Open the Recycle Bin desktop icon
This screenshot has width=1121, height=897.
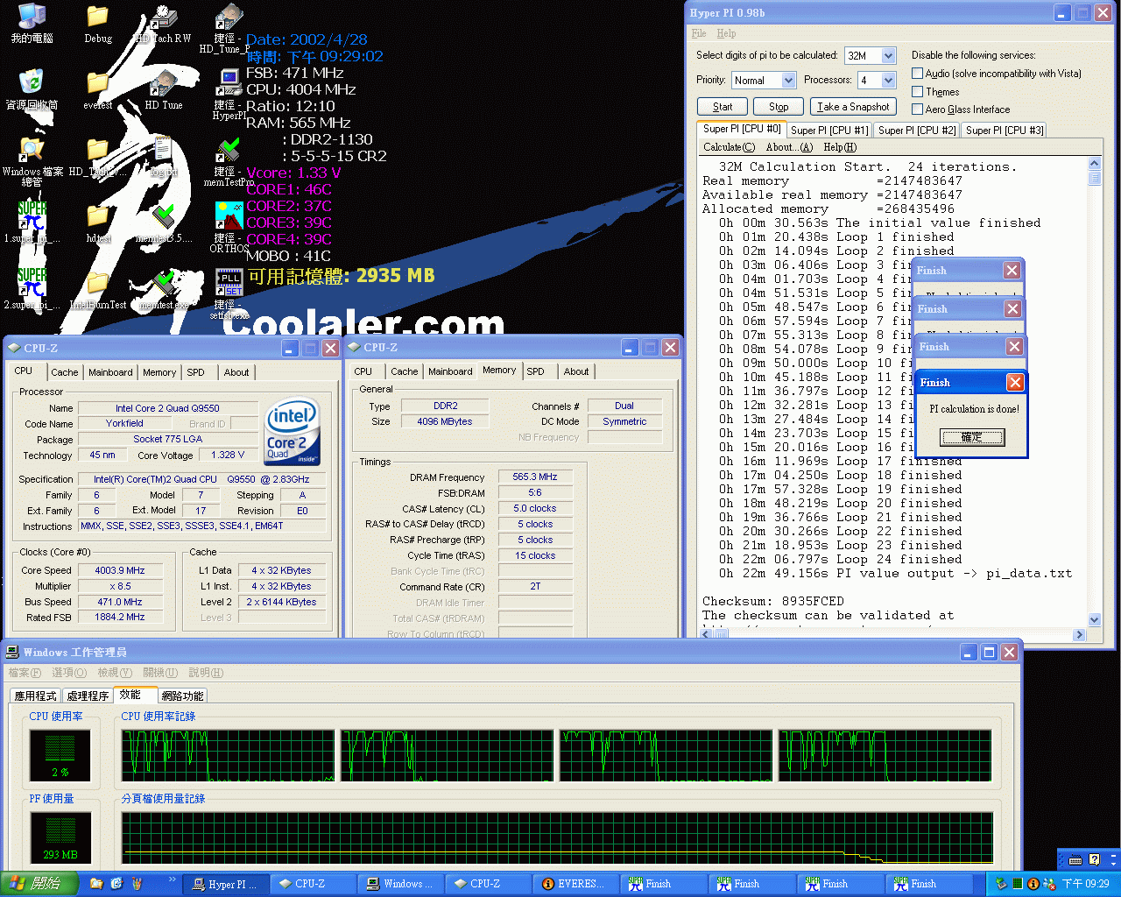tap(32, 85)
